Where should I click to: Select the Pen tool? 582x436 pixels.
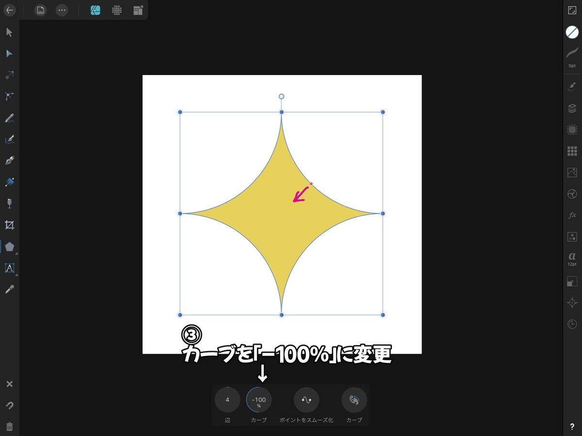9,160
